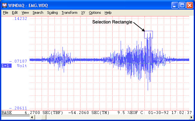Click the WINDAQ application icon in title bar
Image resolution: width=195 pixels, height=121 pixels.
click(5, 5)
